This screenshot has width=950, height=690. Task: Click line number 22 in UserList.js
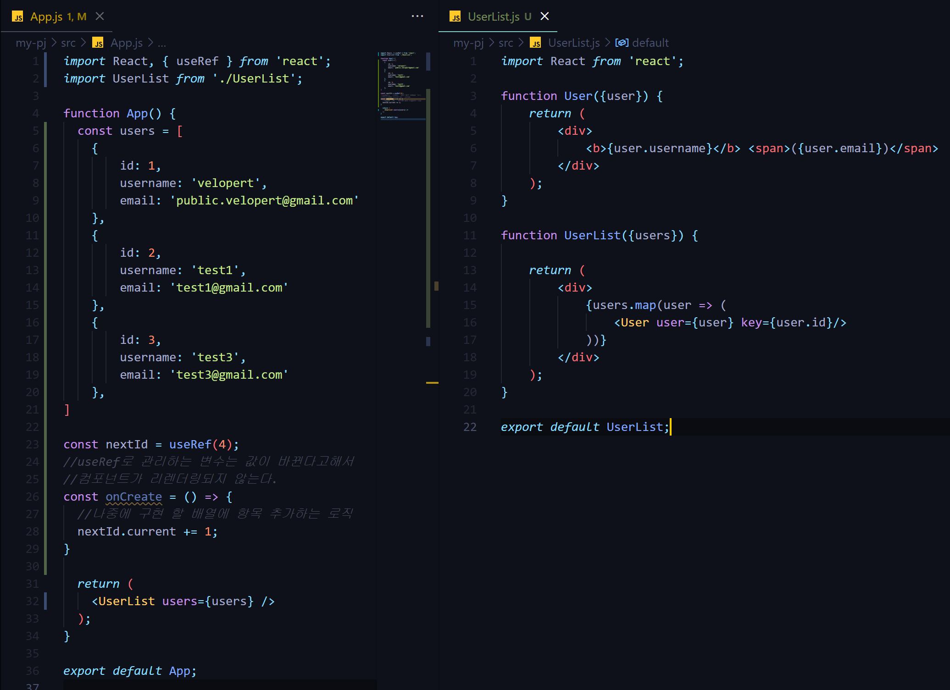[x=470, y=427]
